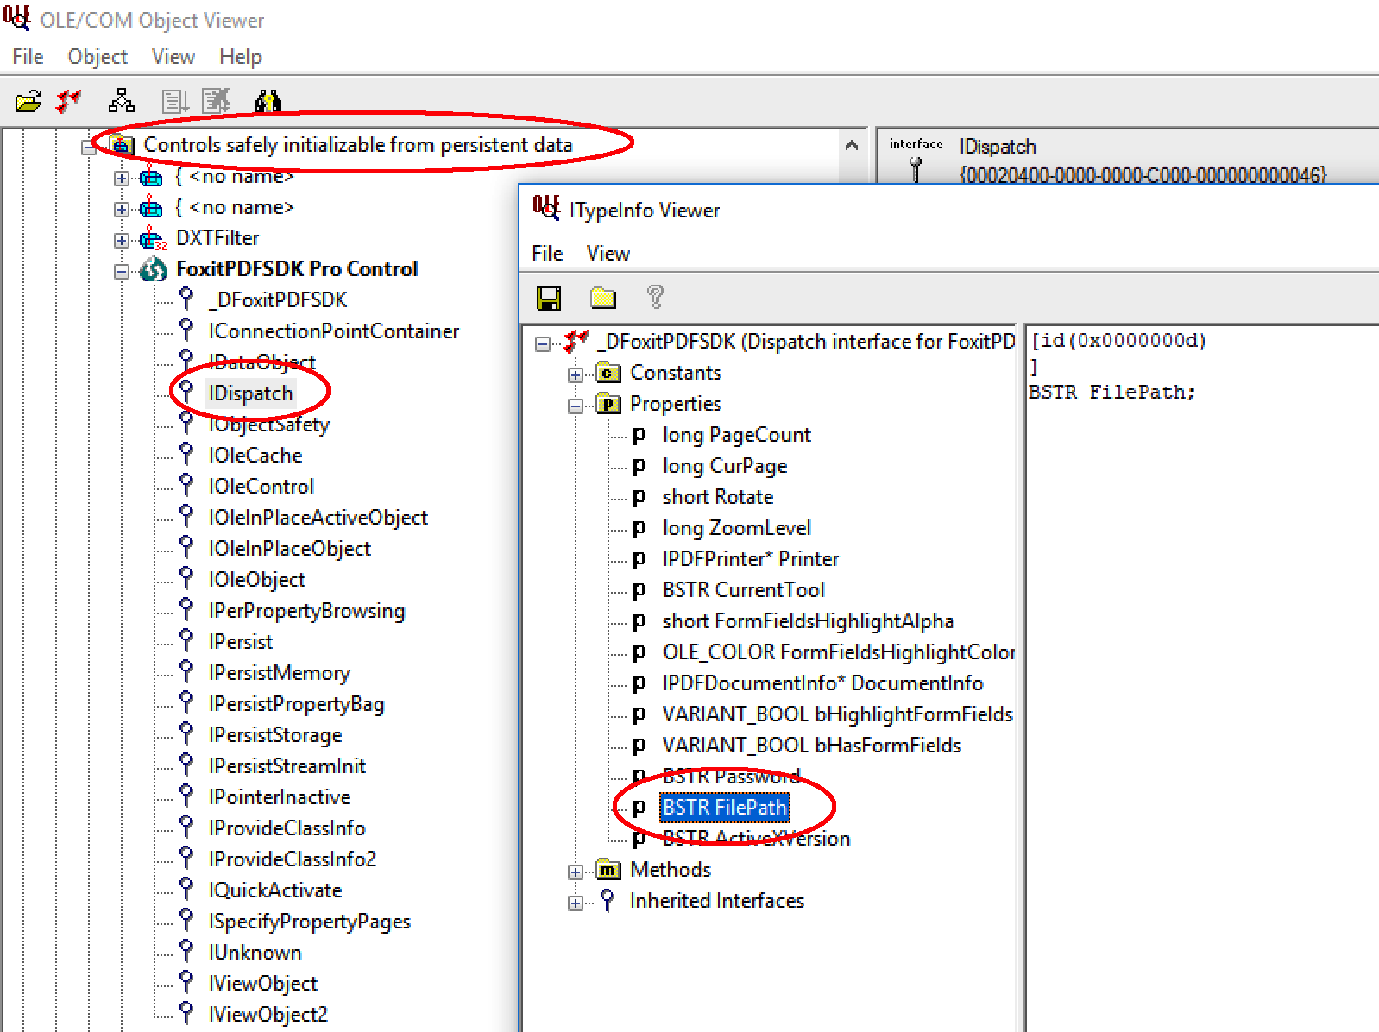Expand the Inherited Interfaces node
The height and width of the screenshot is (1032, 1379).
pos(576,903)
